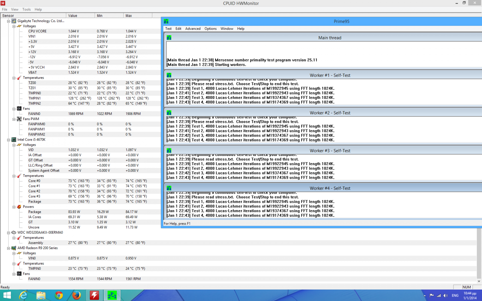Collapse the Gigabyte Temperatures group
Screen dimensions: 482x301
pyautogui.click(x=14, y=78)
